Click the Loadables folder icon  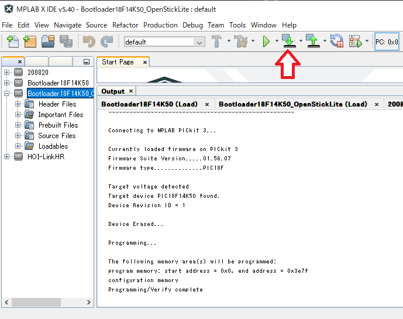(x=30, y=146)
